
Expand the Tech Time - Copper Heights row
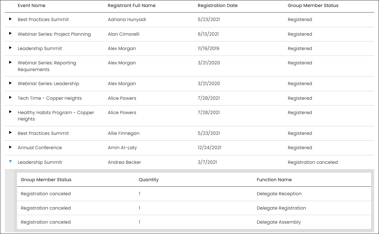pyautogui.click(x=10, y=98)
